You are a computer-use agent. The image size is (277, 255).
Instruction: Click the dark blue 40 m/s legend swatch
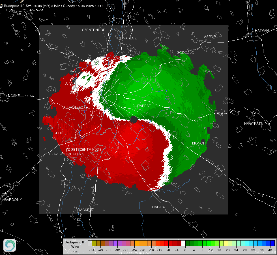coord(272,243)
